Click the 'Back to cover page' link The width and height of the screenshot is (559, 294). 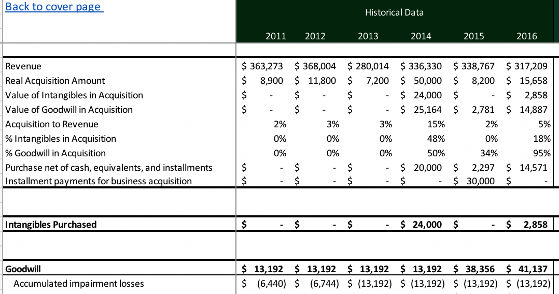tap(54, 7)
